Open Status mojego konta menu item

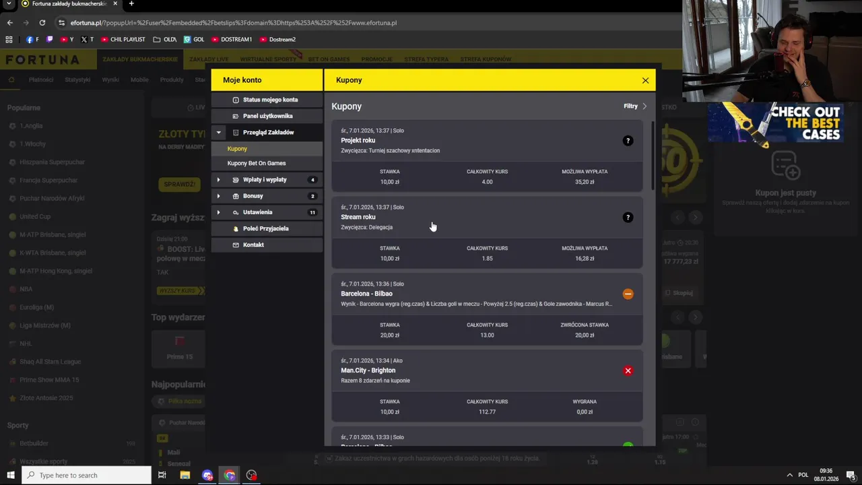pos(267,100)
